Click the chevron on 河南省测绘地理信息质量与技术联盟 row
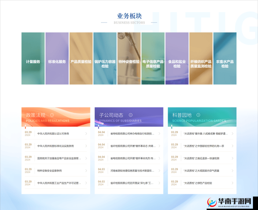This screenshot has width=258, height=210. pyautogui.click(x=159, y=171)
